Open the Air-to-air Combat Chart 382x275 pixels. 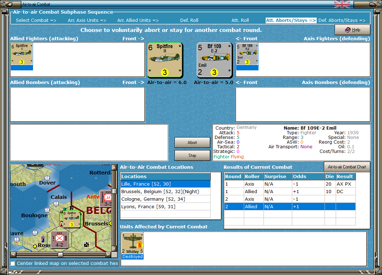[x=347, y=167]
